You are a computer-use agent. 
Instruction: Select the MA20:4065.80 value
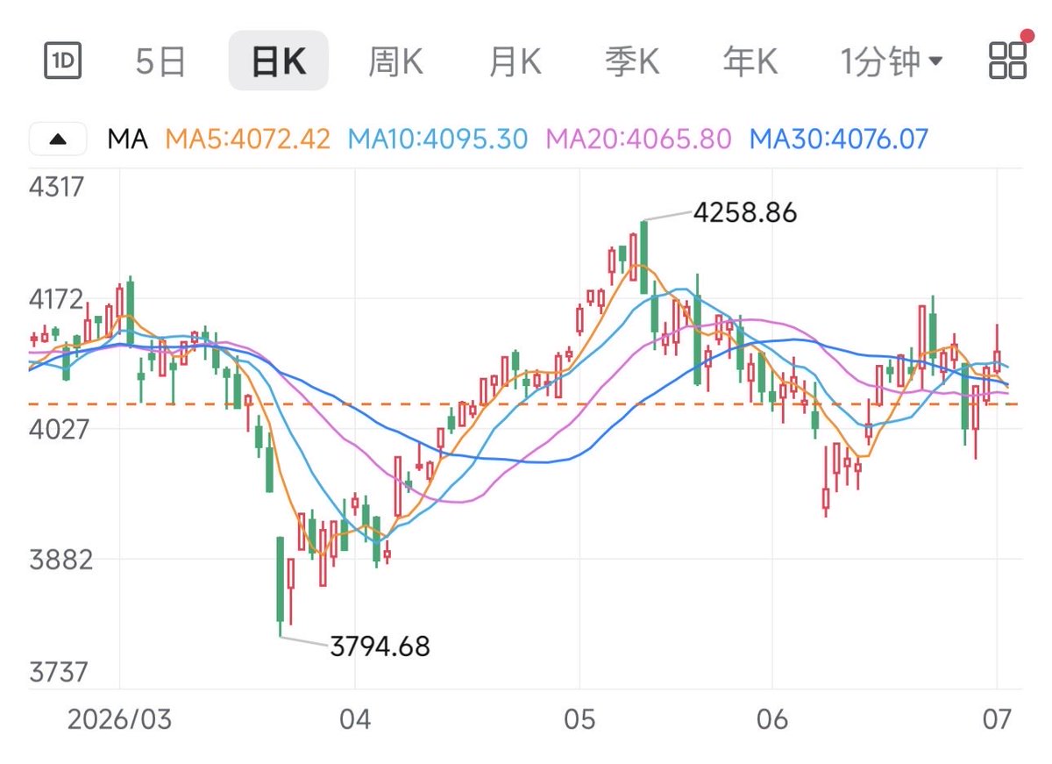pyautogui.click(x=638, y=139)
